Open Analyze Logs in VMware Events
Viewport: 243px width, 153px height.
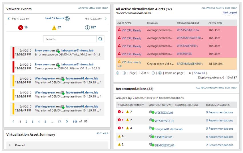pyautogui.click(x=87, y=8)
